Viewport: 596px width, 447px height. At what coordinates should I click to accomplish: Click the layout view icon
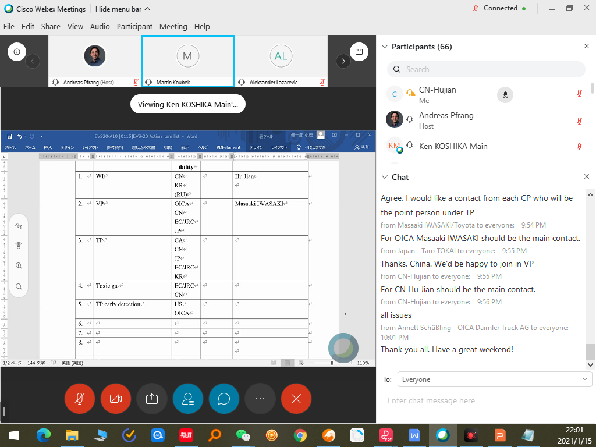tap(359, 51)
